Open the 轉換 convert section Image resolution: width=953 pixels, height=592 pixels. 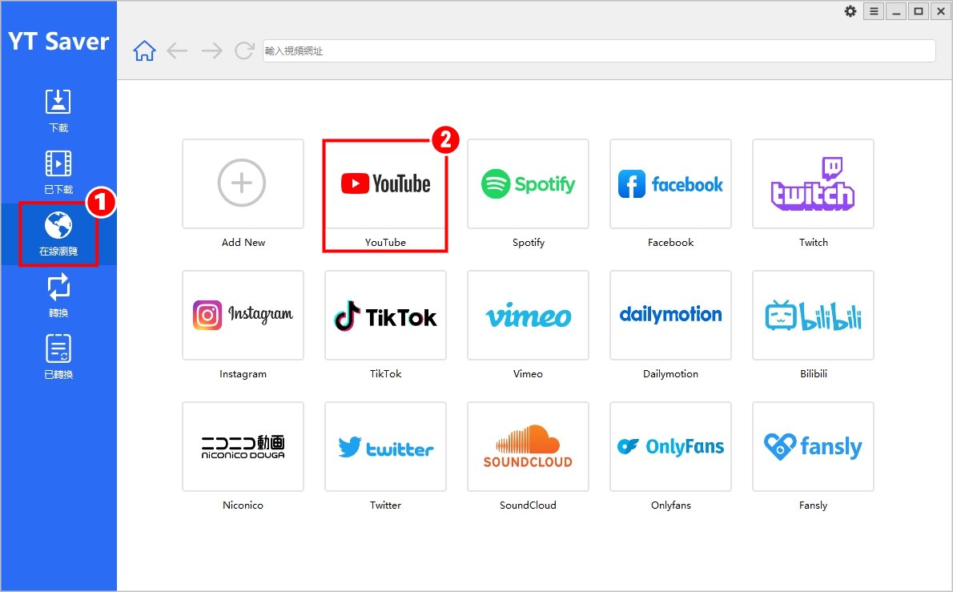(x=58, y=296)
